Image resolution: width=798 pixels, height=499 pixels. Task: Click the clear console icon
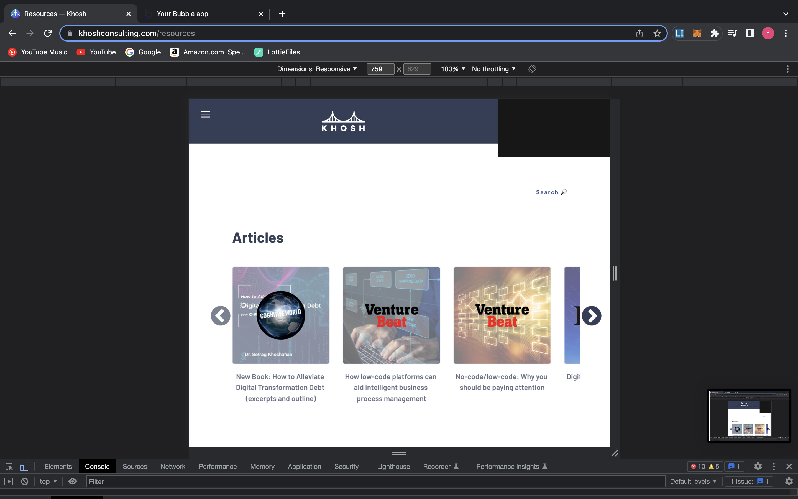point(25,482)
